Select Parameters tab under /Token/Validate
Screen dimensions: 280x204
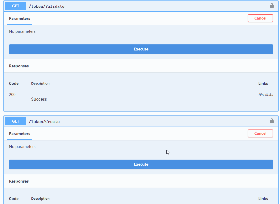[20, 18]
